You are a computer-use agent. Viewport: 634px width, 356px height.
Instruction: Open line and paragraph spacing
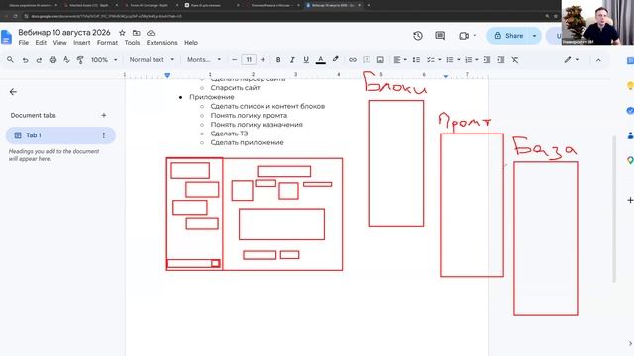(416, 60)
